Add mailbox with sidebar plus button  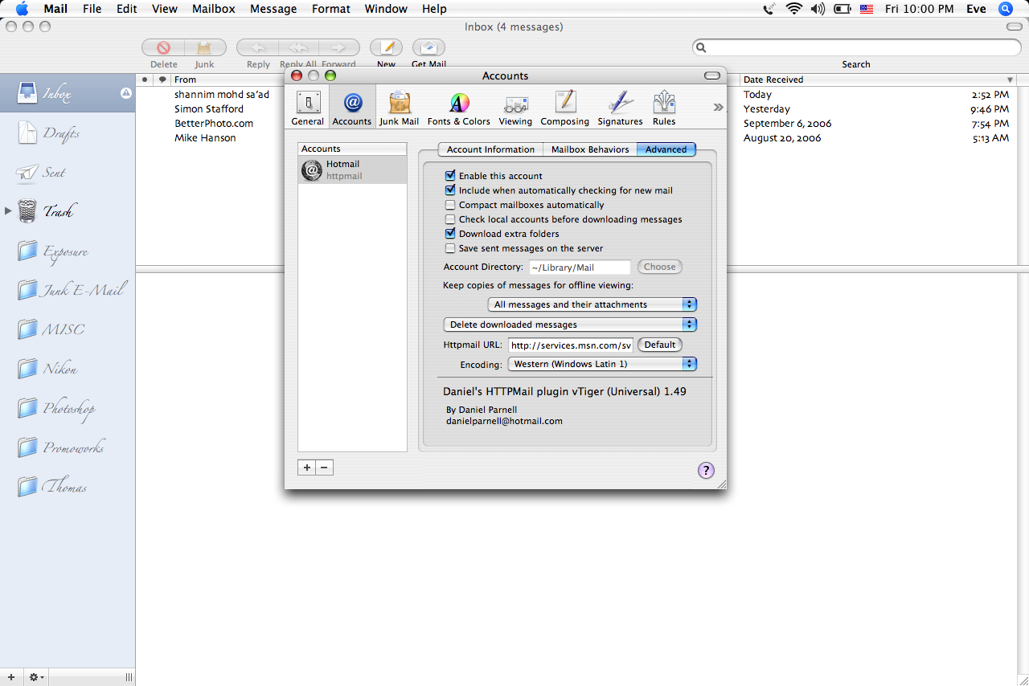click(11, 677)
